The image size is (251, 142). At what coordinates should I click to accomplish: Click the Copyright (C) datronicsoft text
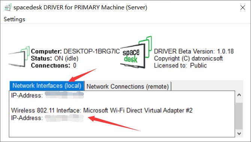[188, 58]
